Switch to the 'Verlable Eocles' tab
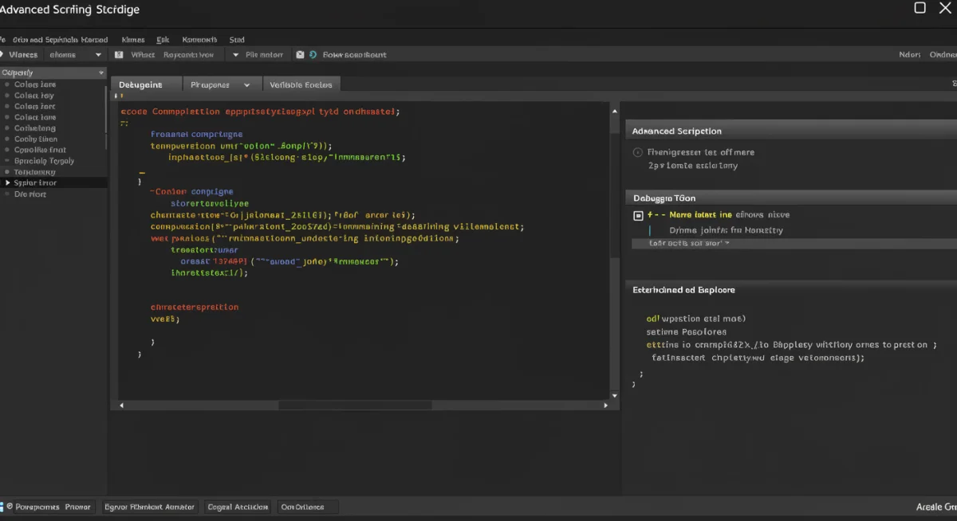Image resolution: width=957 pixels, height=521 pixels. pos(301,84)
